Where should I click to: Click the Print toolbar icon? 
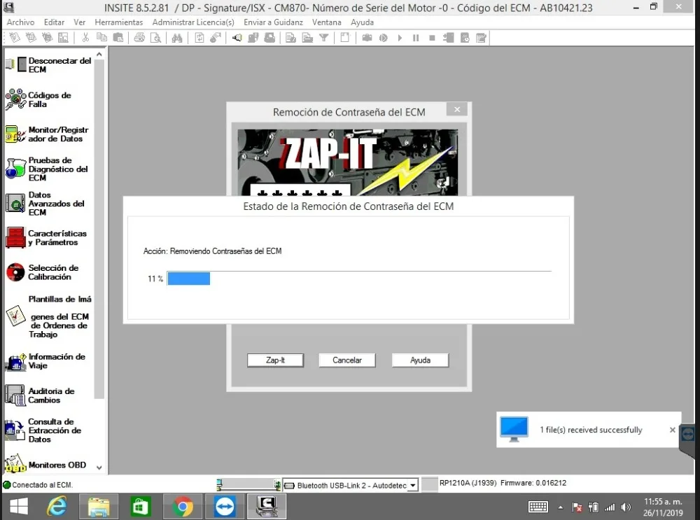139,37
